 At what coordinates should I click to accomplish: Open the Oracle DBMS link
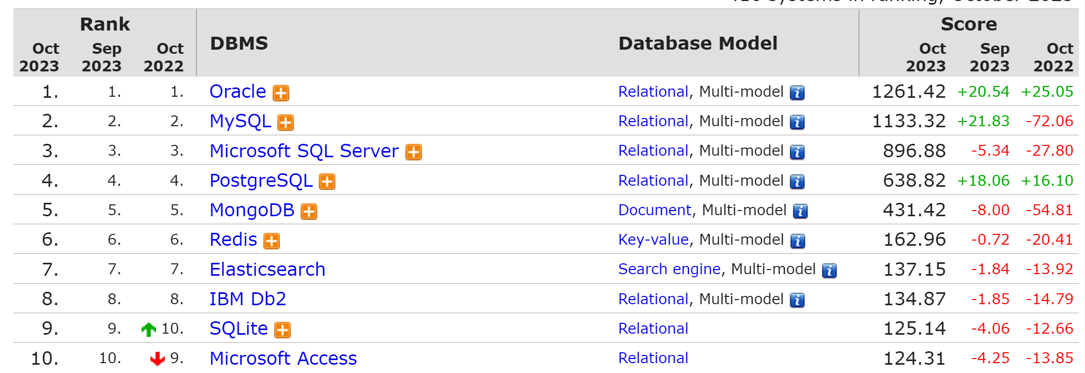[237, 92]
